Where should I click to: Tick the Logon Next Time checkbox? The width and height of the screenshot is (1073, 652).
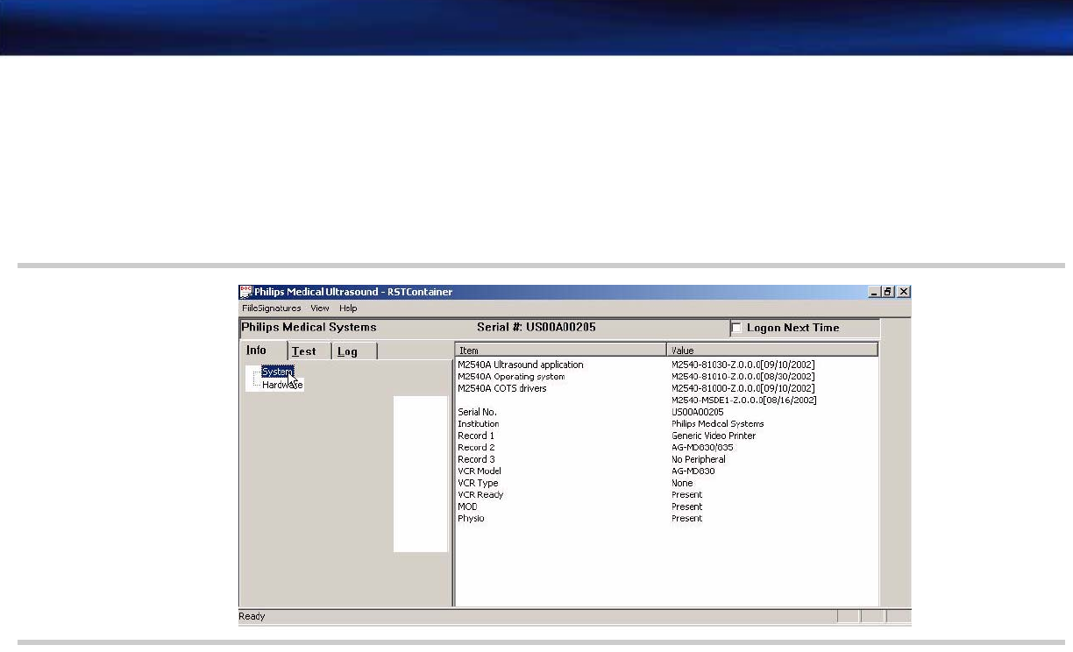(737, 329)
